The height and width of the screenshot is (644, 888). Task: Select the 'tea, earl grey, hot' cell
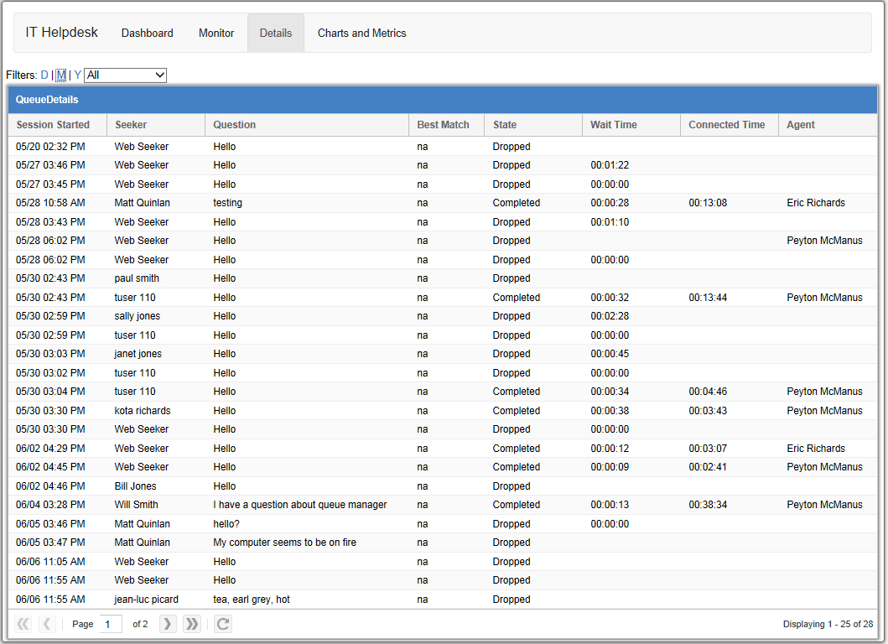pos(252,600)
